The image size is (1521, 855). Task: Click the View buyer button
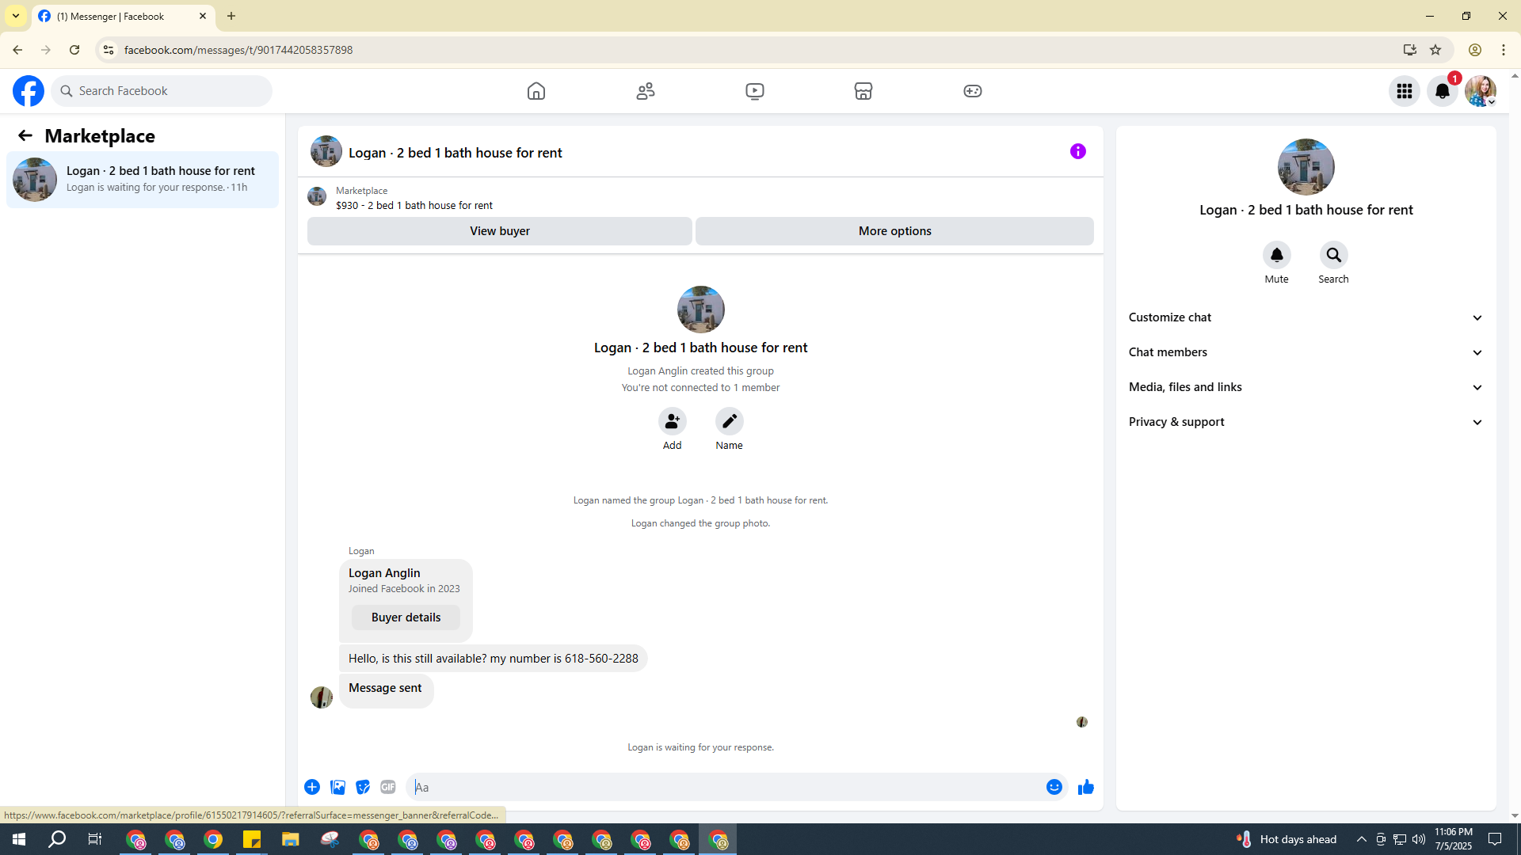(x=499, y=231)
